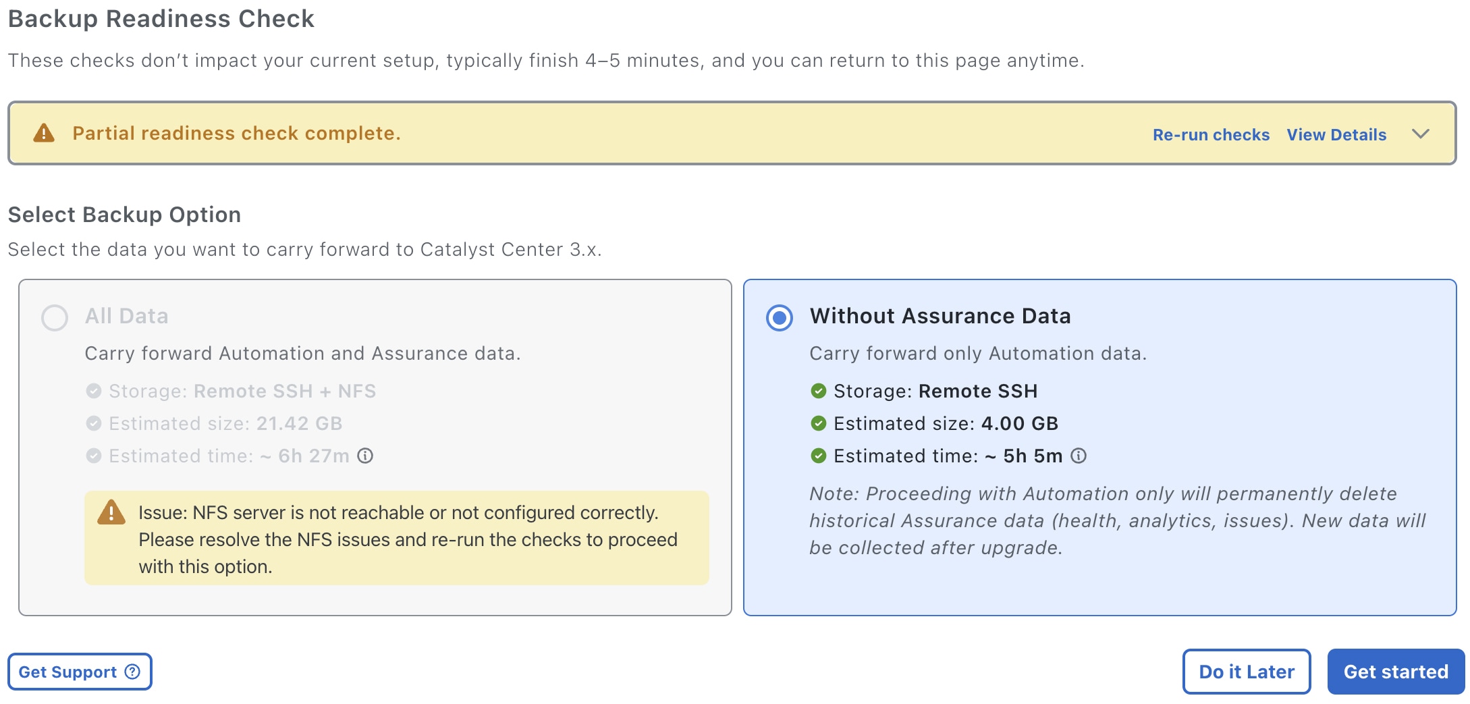The width and height of the screenshot is (1470, 704).
Task: Click the Get started button
Action: tap(1396, 672)
